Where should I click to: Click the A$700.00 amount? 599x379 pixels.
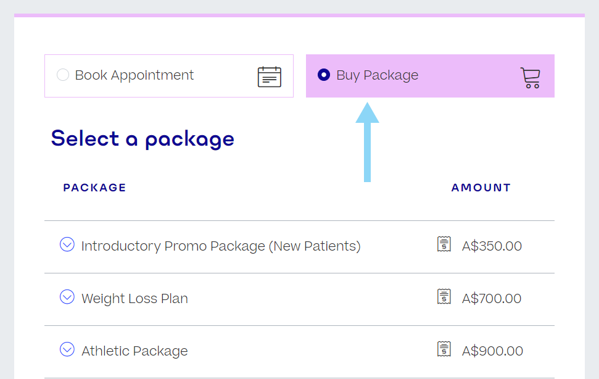tap(492, 299)
